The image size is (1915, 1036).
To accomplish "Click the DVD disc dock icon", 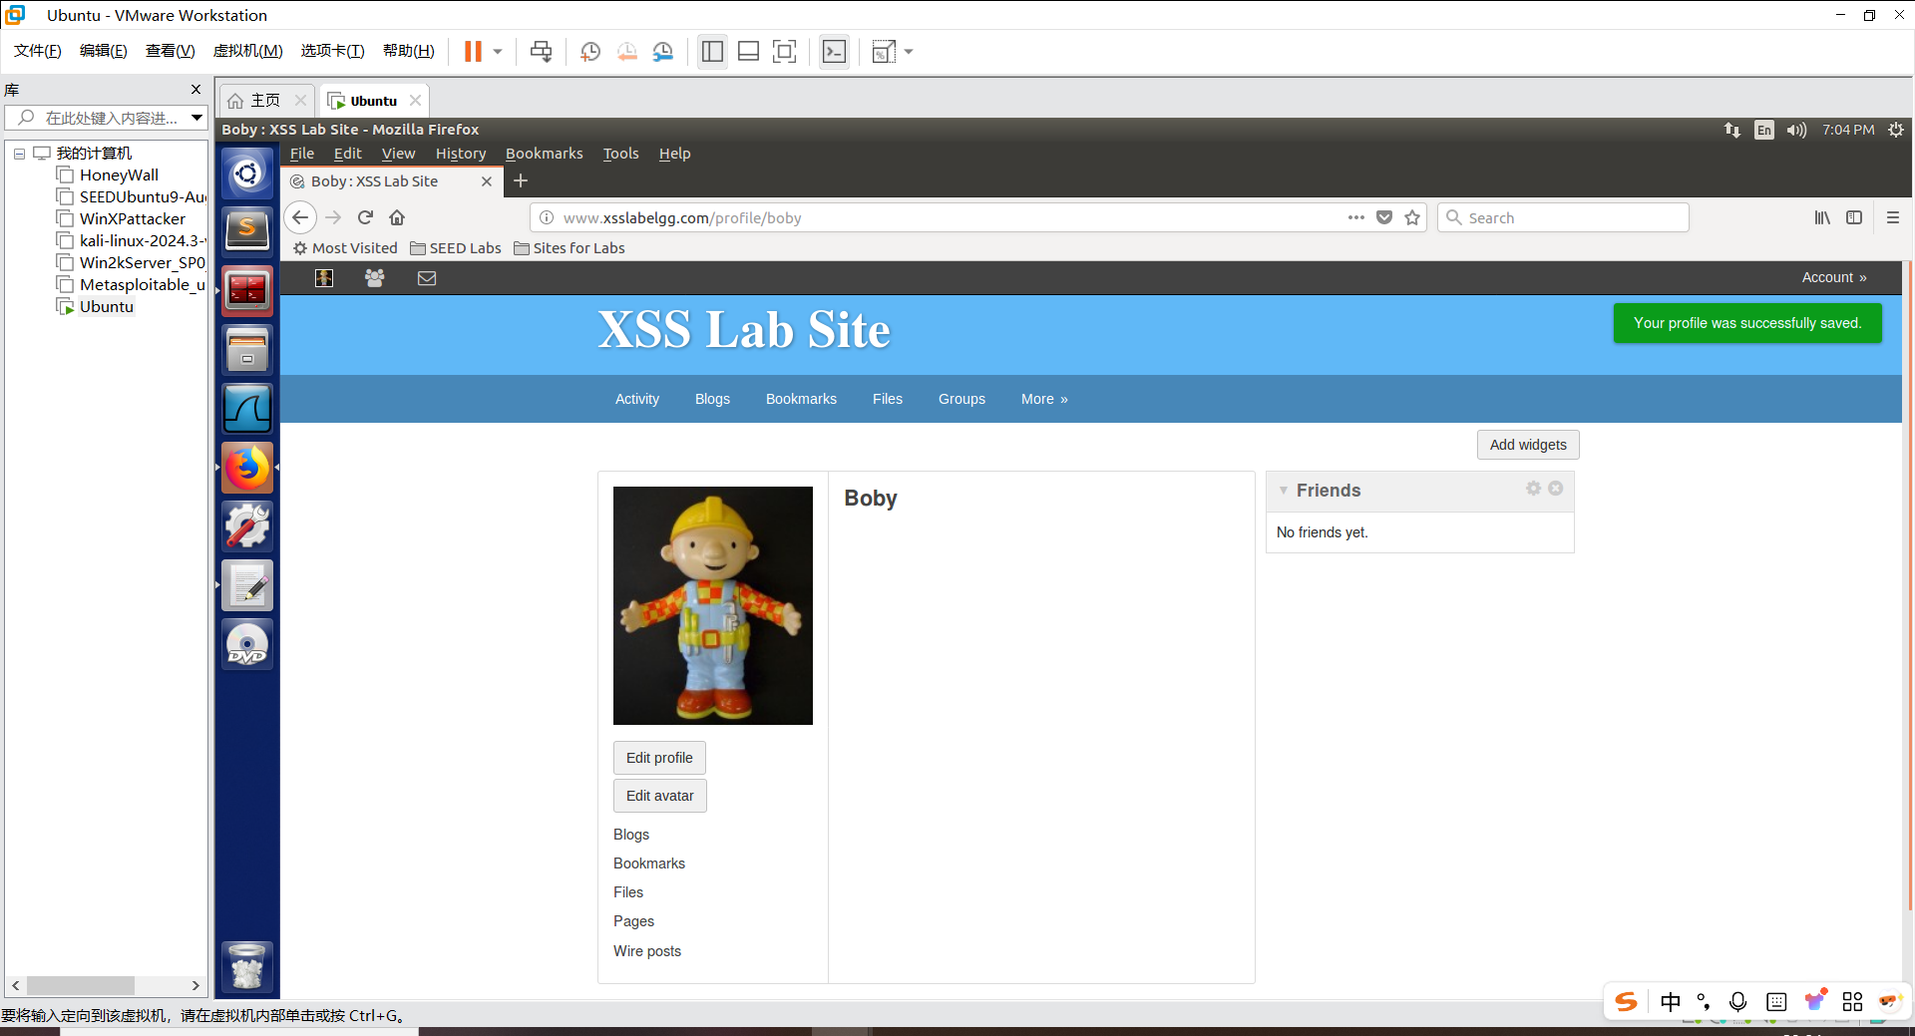I will tap(247, 644).
